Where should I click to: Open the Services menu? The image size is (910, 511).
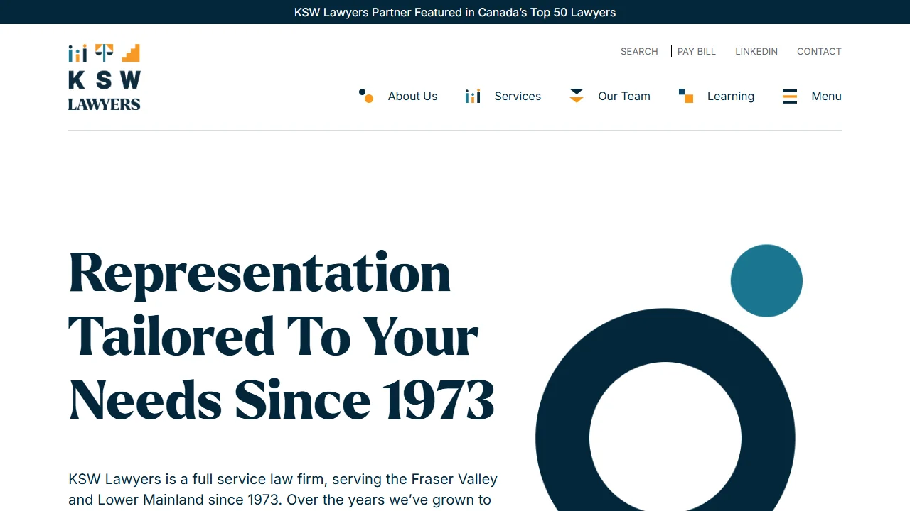[518, 97]
